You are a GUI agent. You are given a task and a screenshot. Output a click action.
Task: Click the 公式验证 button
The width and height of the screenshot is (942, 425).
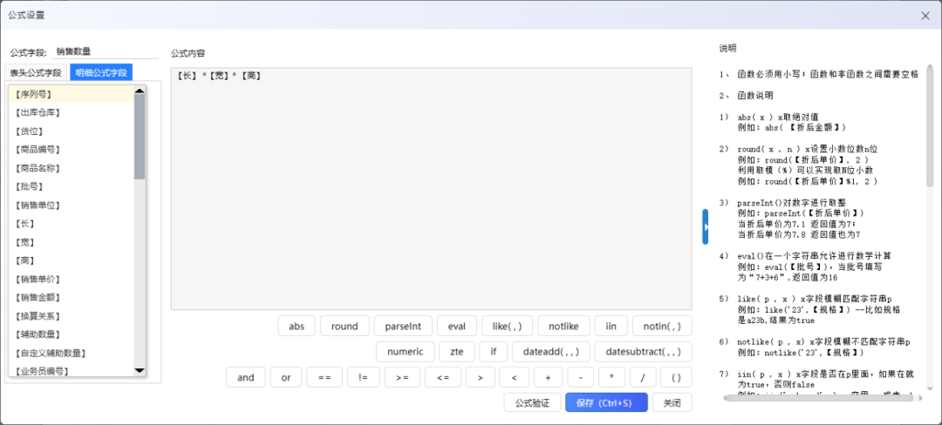(531, 402)
